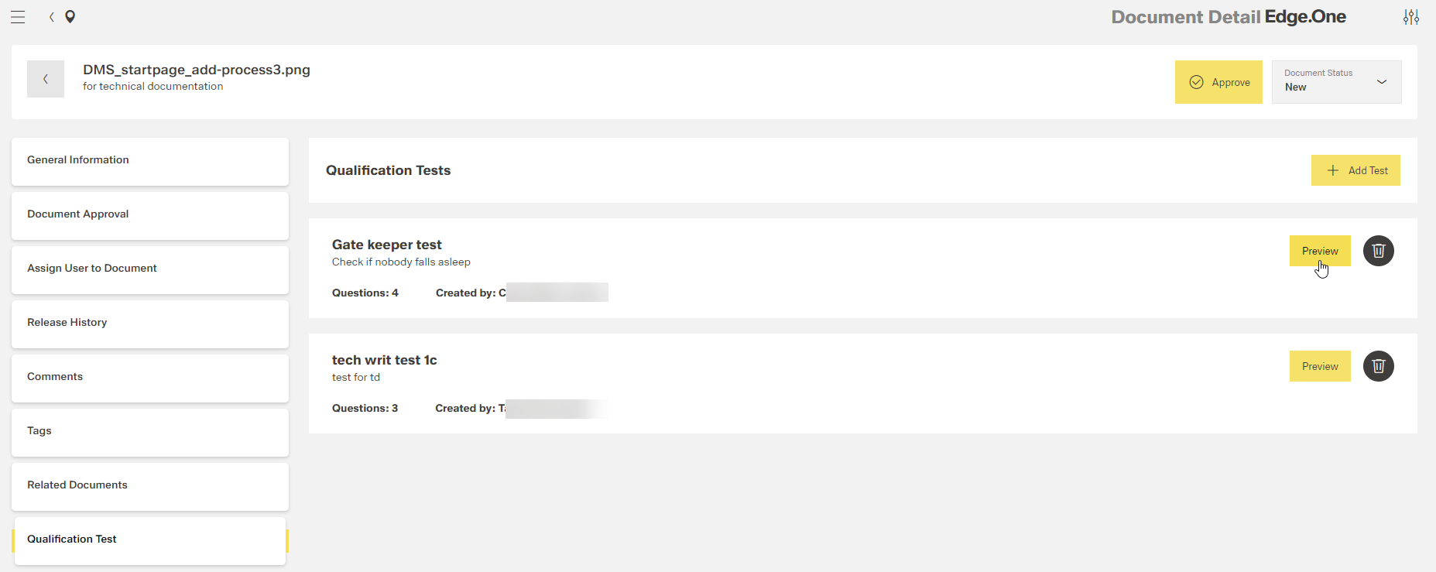Screen dimensions: 1436x572
Task: Open the Comments section
Action: tap(150, 378)
